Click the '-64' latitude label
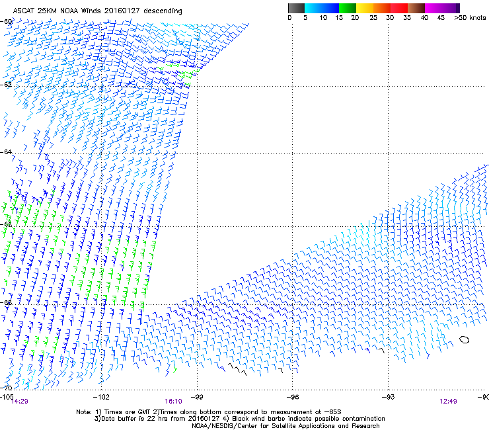The width and height of the screenshot is (489, 430). click(6, 151)
